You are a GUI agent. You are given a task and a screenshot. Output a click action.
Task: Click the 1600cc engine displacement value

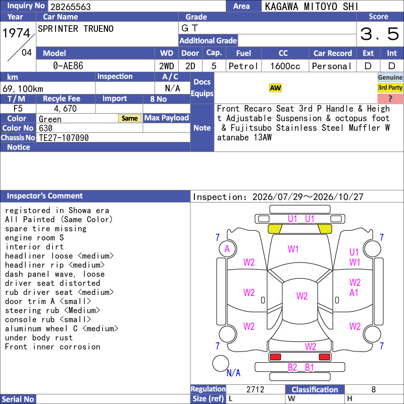(x=285, y=66)
